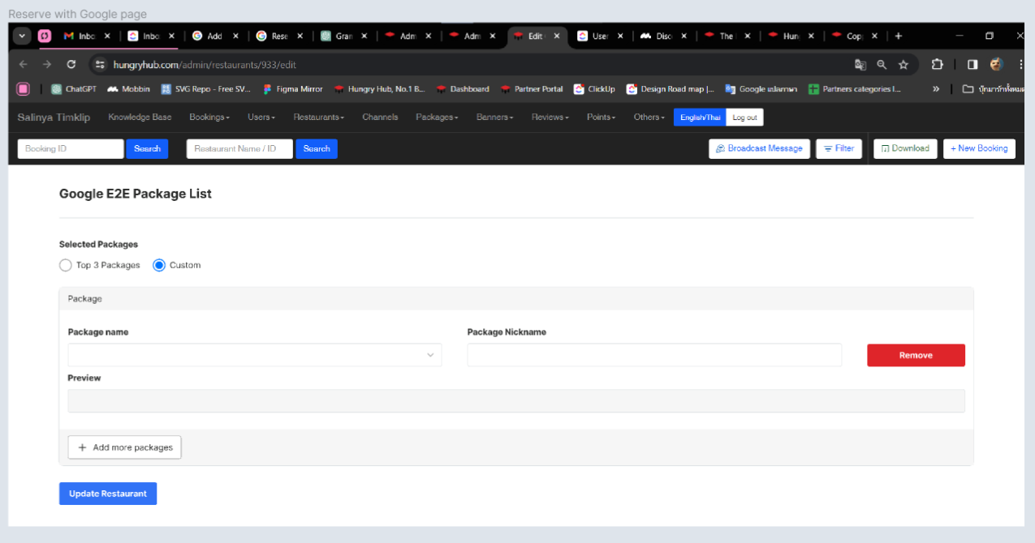Click the Translate page icon in address bar
The width and height of the screenshot is (1035, 543).
tap(860, 65)
